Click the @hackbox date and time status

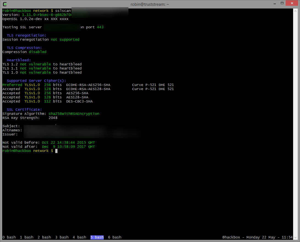pos(257,237)
